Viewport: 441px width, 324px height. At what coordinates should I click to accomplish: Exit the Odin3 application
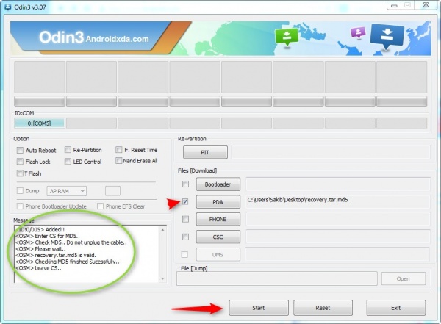(x=396, y=308)
